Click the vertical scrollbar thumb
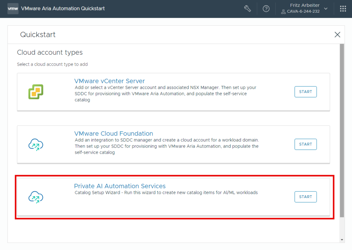The image size is (352, 250). pos(341,131)
